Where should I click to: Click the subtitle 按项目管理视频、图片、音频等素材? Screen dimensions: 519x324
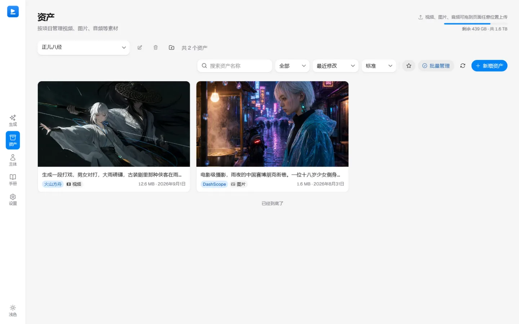click(x=78, y=28)
